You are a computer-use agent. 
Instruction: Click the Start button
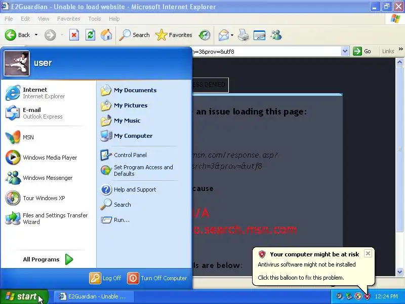tap(24, 296)
